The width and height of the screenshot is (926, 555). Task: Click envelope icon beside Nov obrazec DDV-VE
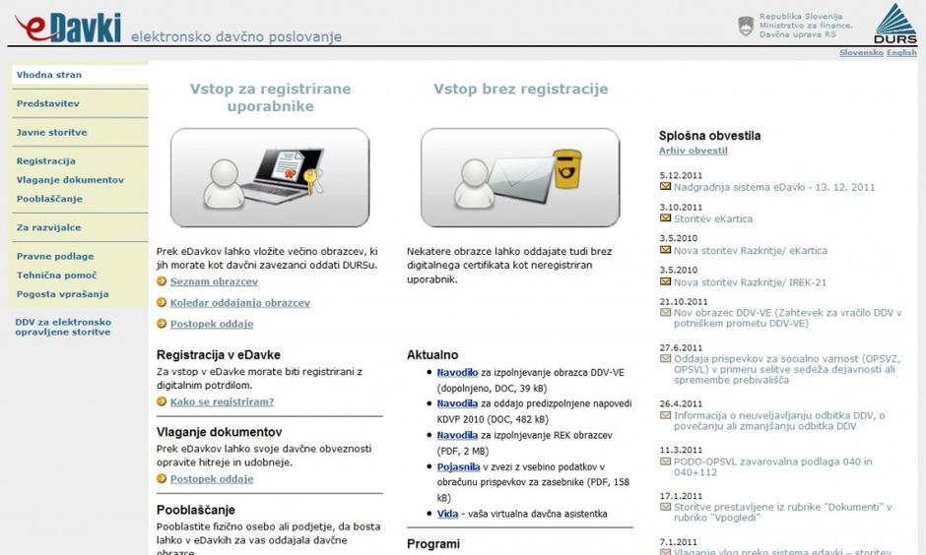[x=666, y=313]
